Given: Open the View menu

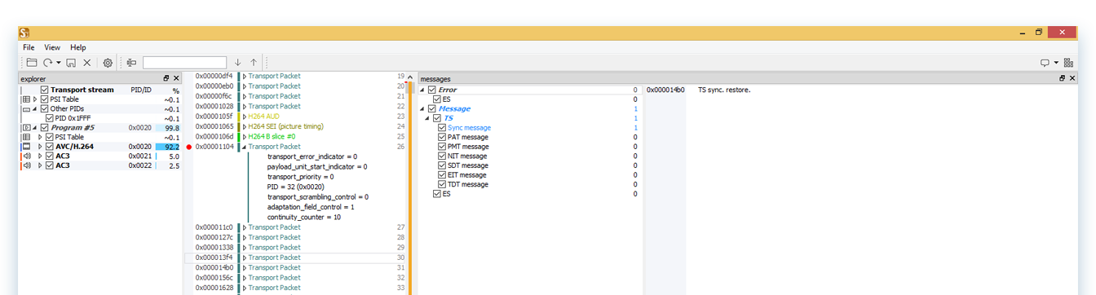Looking at the screenshot, I should tap(52, 47).
